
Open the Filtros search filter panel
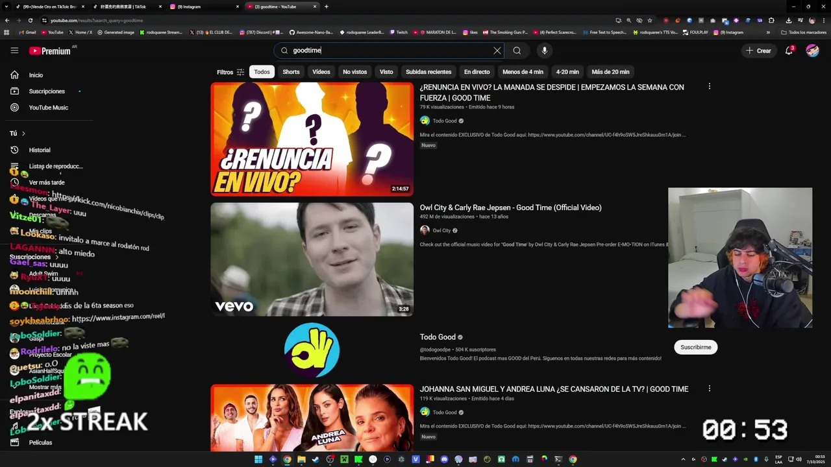[230, 72]
